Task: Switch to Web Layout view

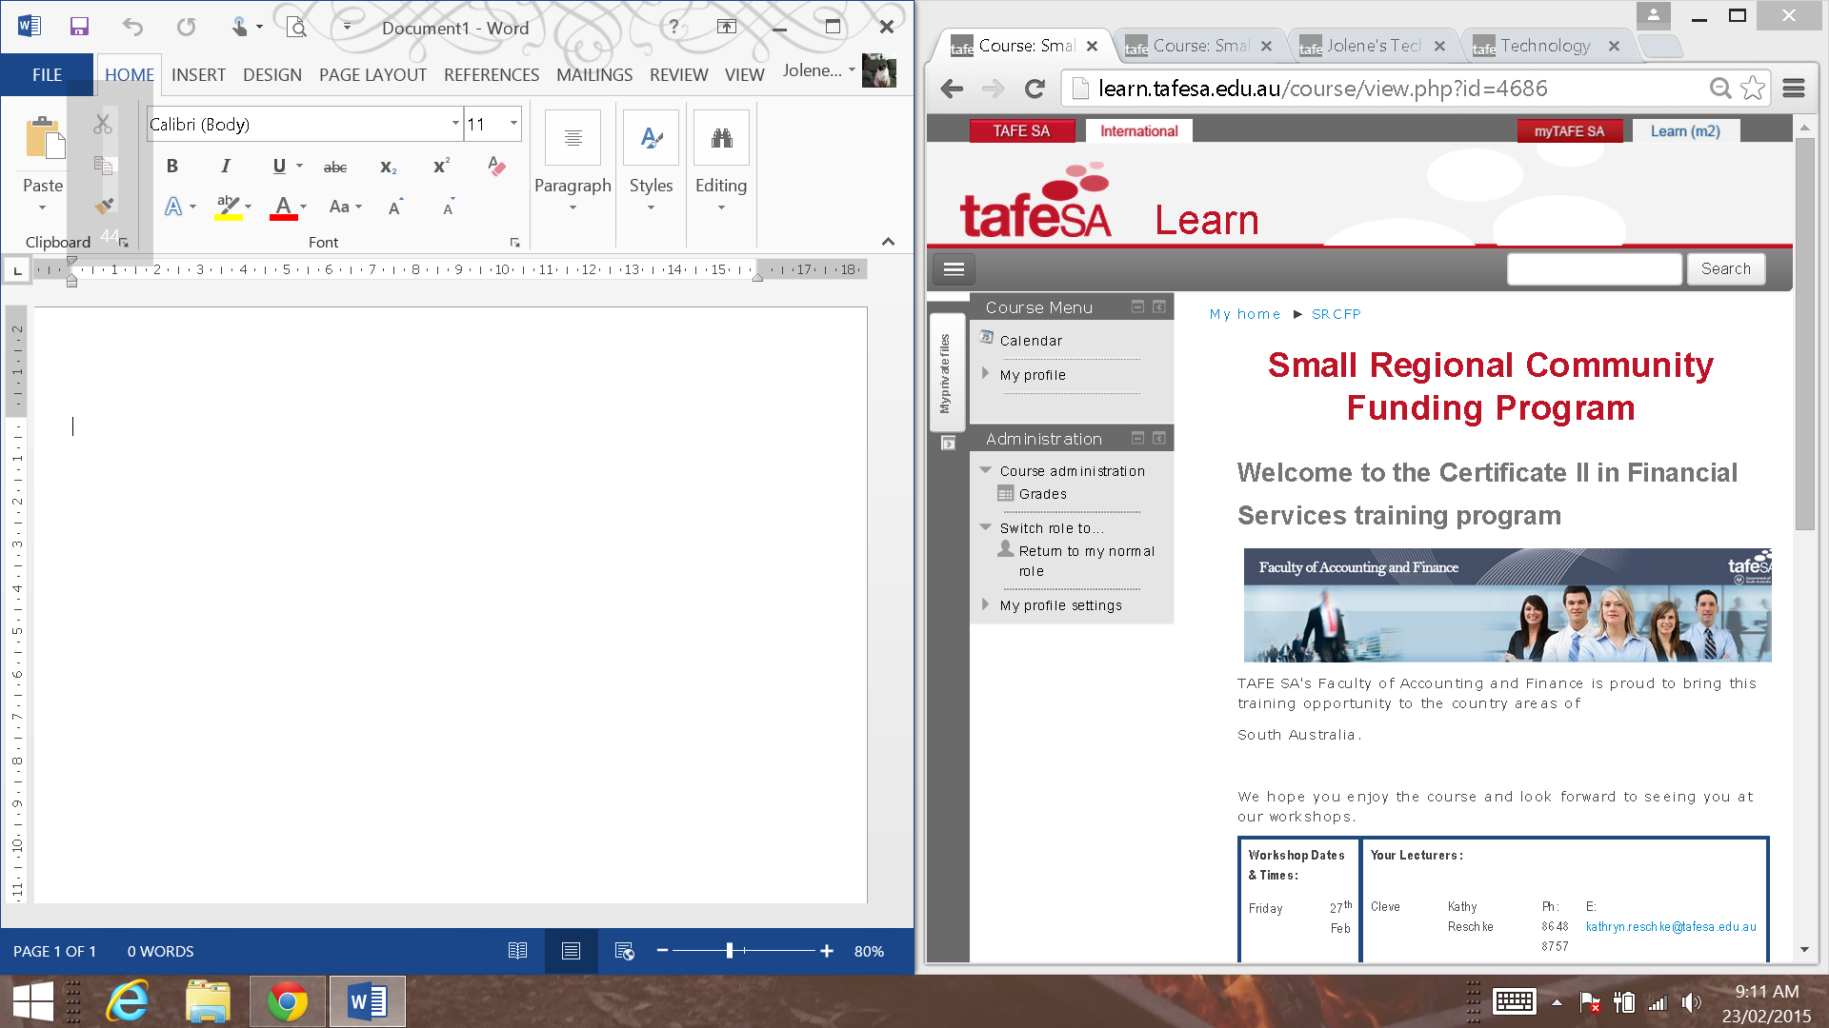Action: coord(624,951)
